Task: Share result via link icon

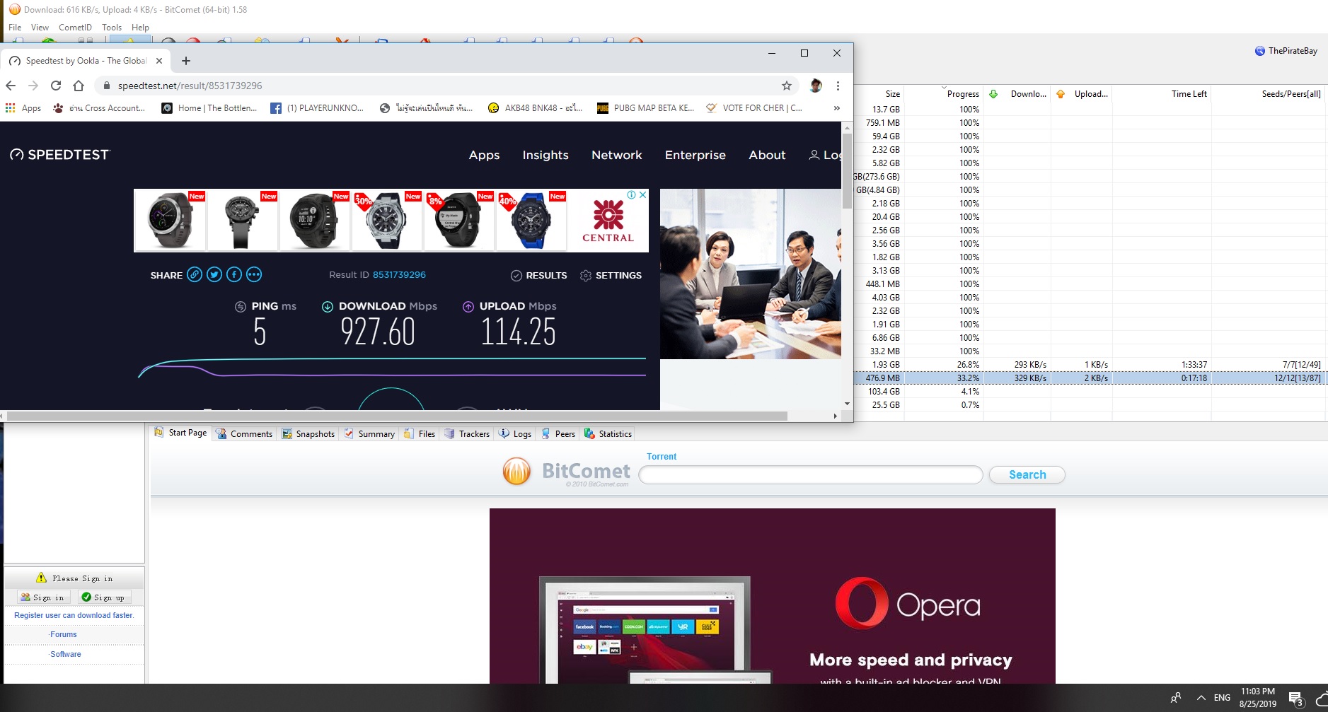Action: (195, 274)
